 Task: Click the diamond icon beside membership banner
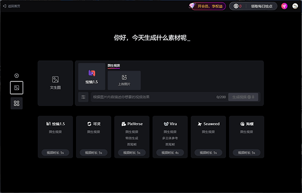192,6
